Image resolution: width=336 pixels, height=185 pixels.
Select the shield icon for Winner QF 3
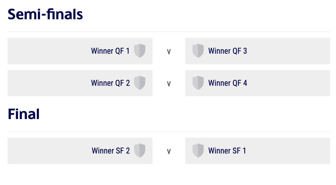[x=198, y=51]
